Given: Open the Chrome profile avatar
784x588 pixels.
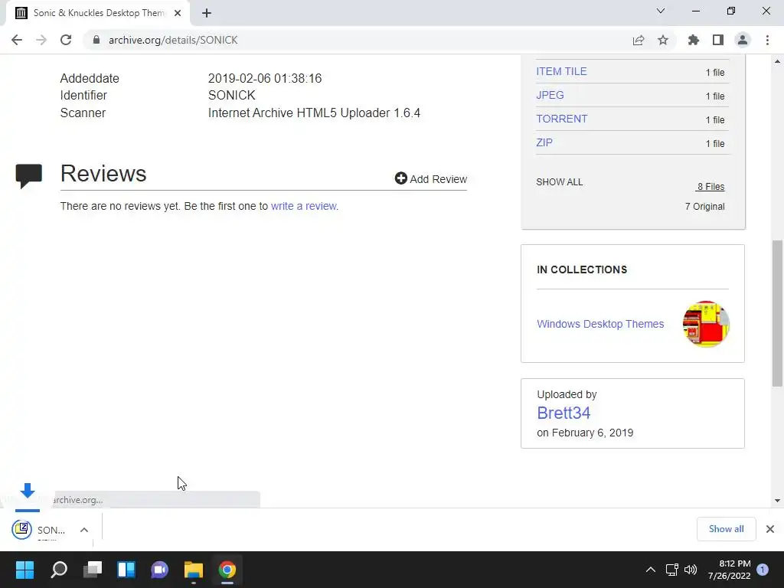Looking at the screenshot, I should tap(743, 40).
